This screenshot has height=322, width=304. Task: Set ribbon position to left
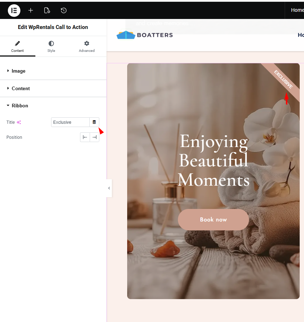85,137
